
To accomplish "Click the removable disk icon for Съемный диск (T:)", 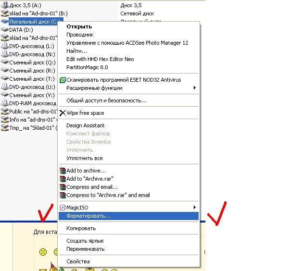I will tap(5, 78).
